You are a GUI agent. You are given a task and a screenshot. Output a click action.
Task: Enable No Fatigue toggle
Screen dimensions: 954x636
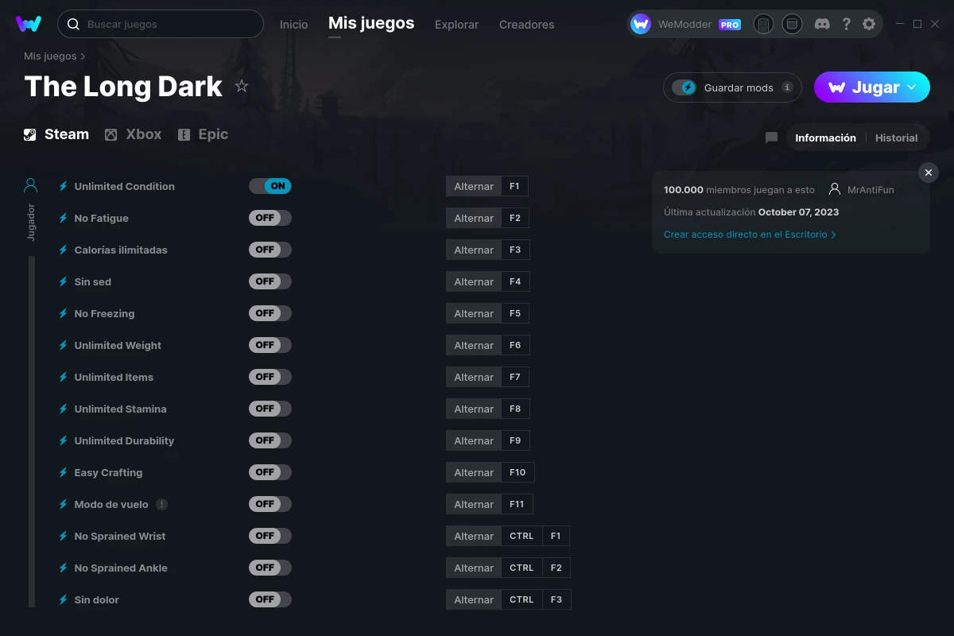point(270,218)
